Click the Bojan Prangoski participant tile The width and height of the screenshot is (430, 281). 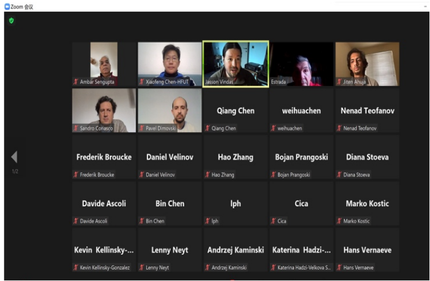pos(302,157)
